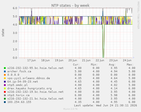Click the 4.14 Avg value for drax.kayaks.hungrycats.org
This screenshot has height=112, width=141.
[x=114, y=88]
